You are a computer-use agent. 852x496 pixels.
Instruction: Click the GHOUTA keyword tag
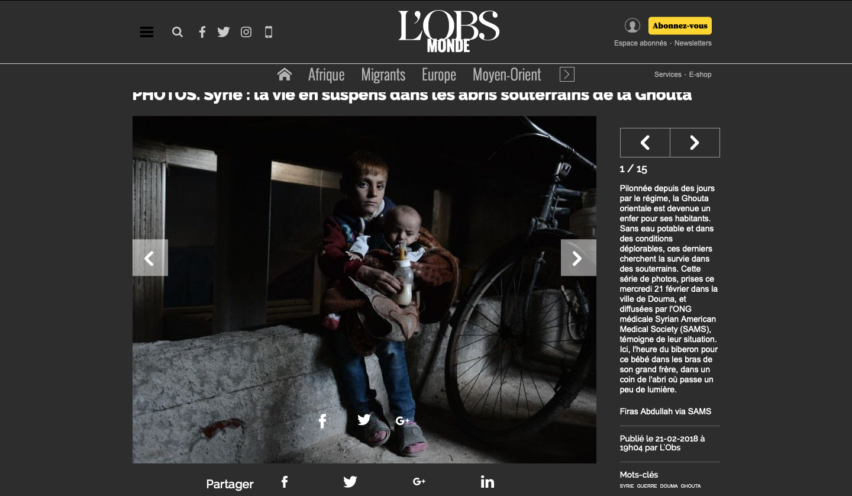pos(690,486)
